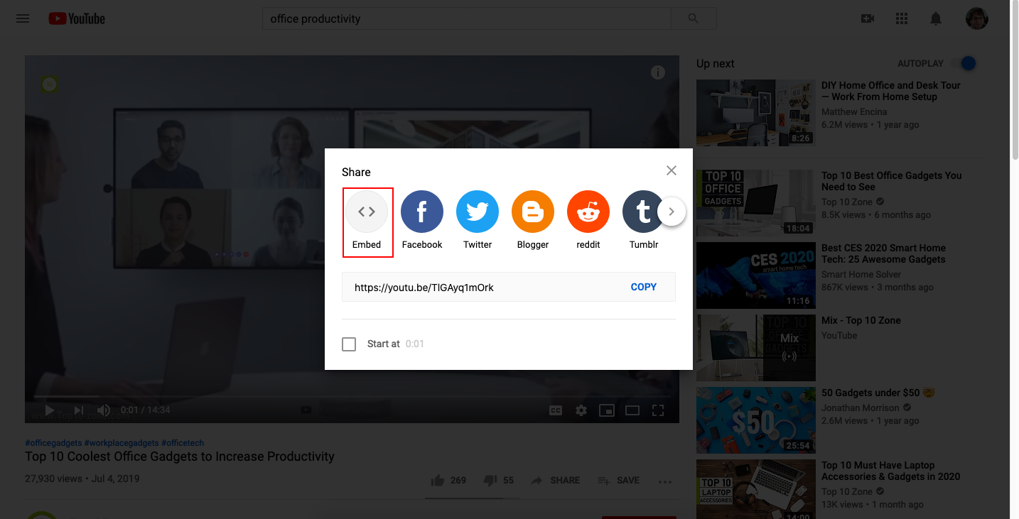The height and width of the screenshot is (519, 1019).
Task: Seek on the video progress bar
Action: pyautogui.click(x=352, y=396)
